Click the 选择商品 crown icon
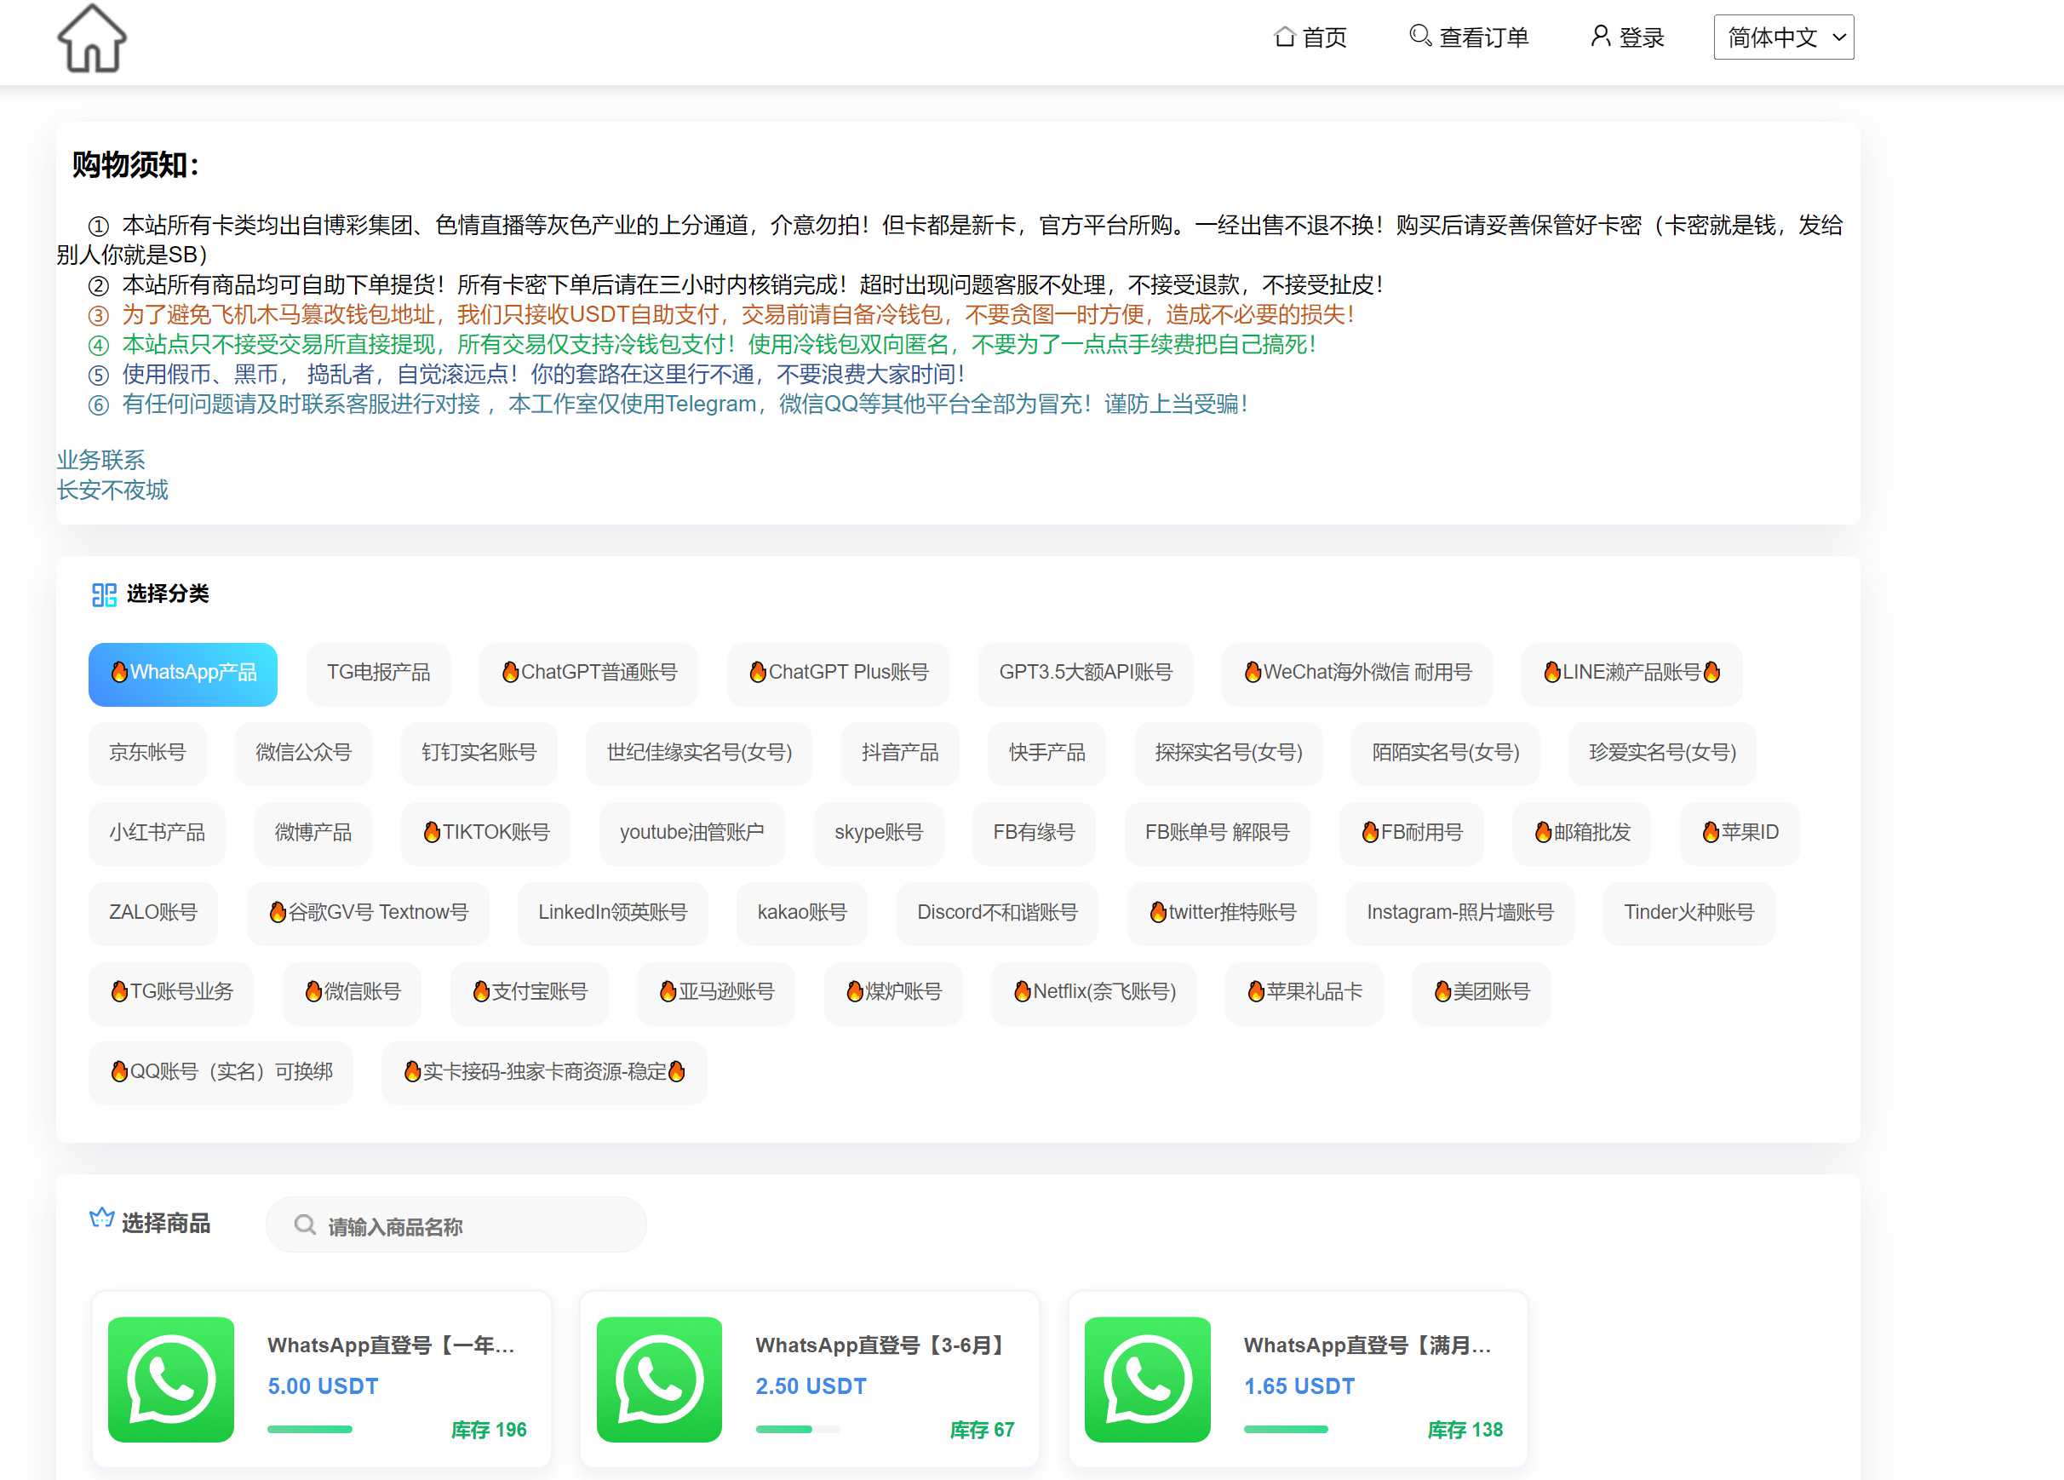 [102, 1218]
